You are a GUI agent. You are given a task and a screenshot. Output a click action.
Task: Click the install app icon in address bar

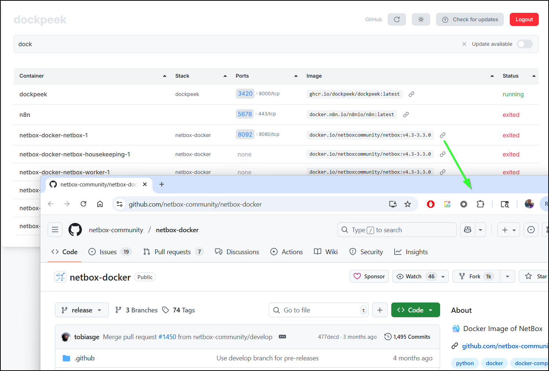point(393,204)
